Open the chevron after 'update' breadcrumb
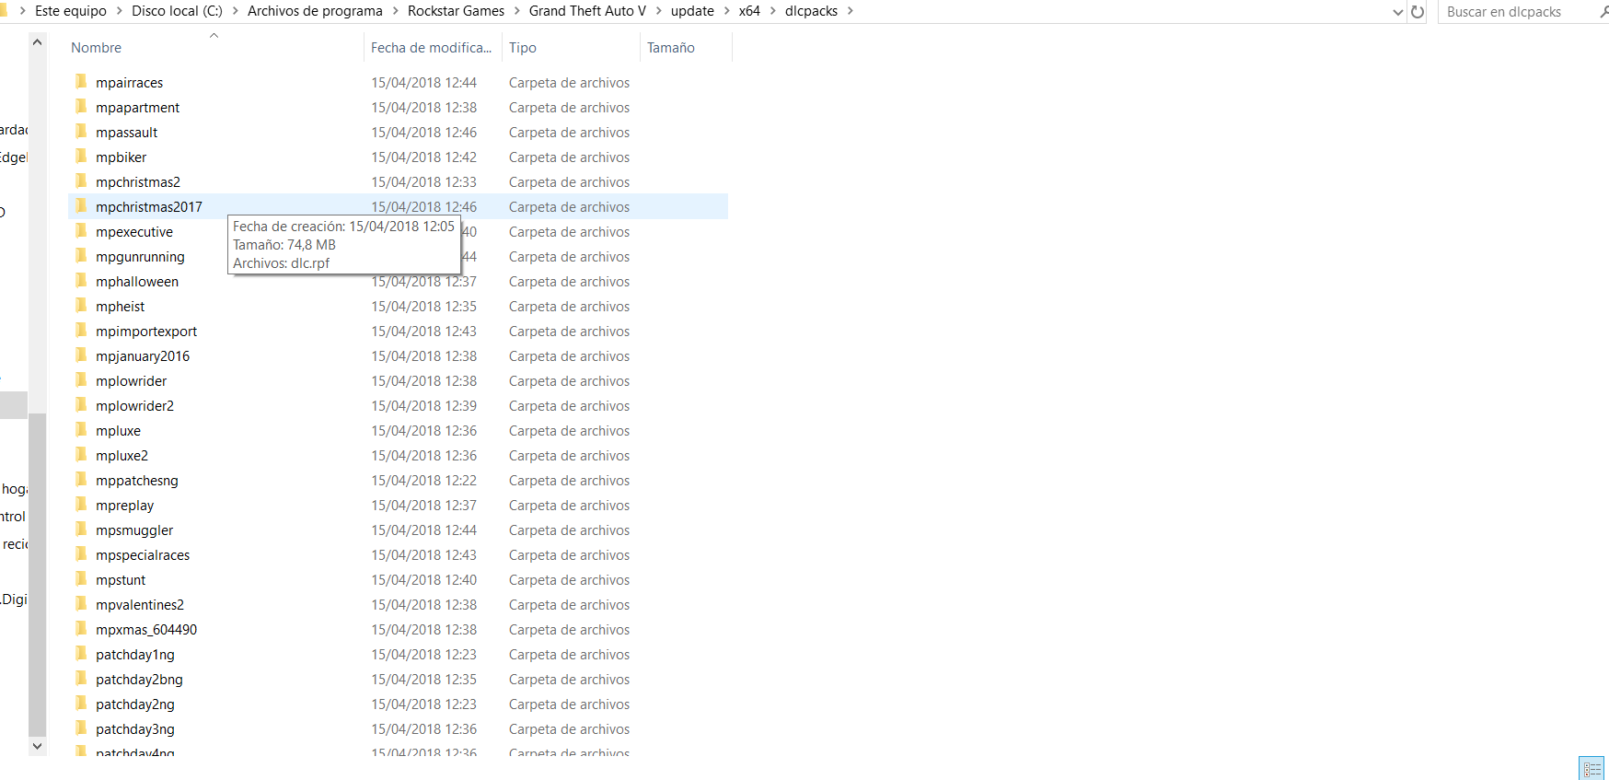This screenshot has height=780, width=1609. (x=726, y=11)
